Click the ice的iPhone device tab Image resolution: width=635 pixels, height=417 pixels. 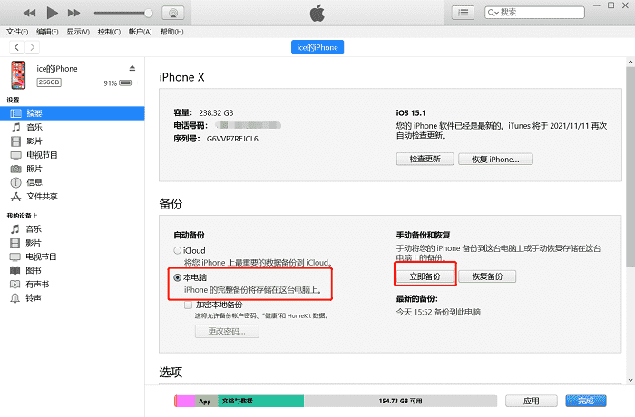pos(317,47)
